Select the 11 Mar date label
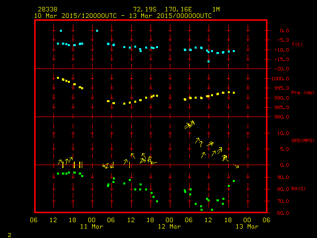The height and width of the screenshot is (238, 317). [x=92, y=227]
